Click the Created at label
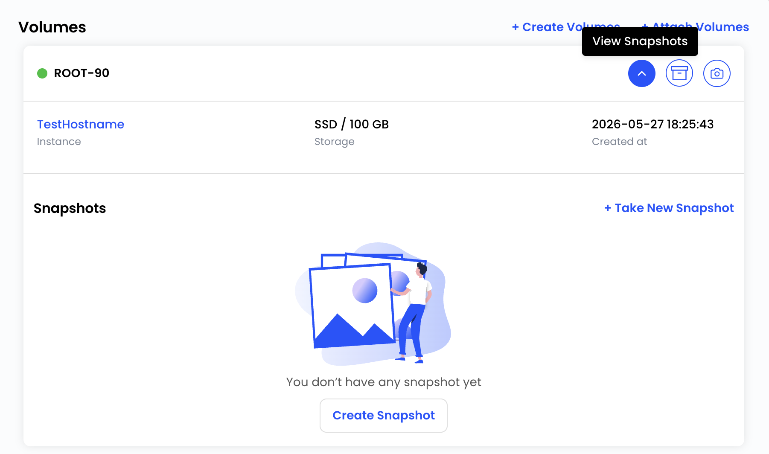Screen dimensions: 769x454 point(619,142)
